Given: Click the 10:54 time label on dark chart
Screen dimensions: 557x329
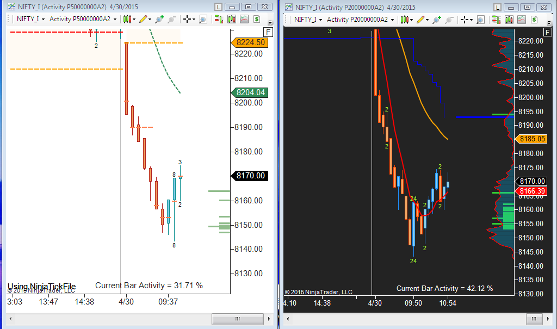Looking at the screenshot, I should [x=448, y=303].
